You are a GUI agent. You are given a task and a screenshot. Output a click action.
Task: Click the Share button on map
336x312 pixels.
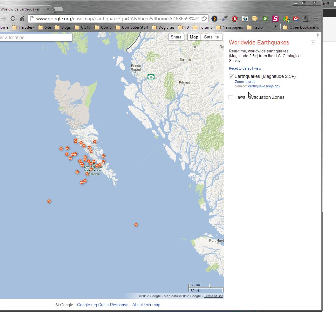click(176, 37)
